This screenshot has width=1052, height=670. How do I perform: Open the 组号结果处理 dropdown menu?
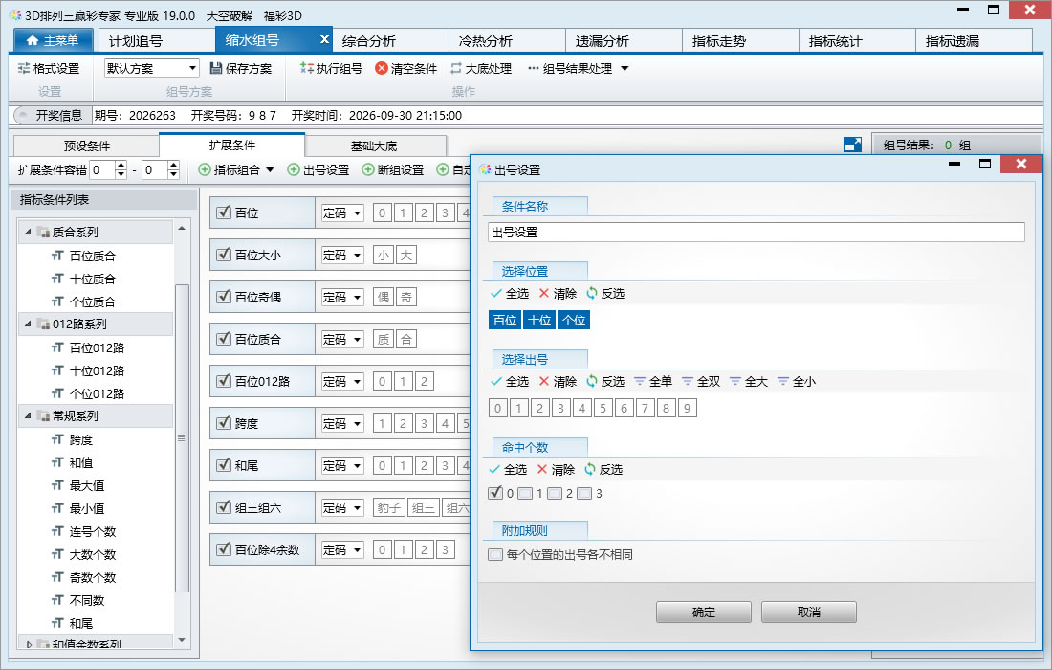(x=625, y=69)
